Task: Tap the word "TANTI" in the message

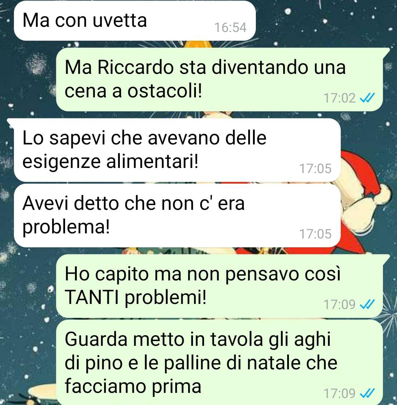Action: (92, 298)
